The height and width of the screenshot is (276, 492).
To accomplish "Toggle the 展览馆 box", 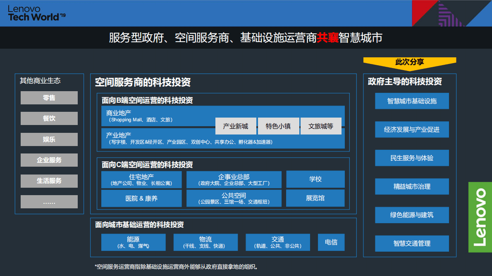I will pyautogui.click(x=315, y=198).
